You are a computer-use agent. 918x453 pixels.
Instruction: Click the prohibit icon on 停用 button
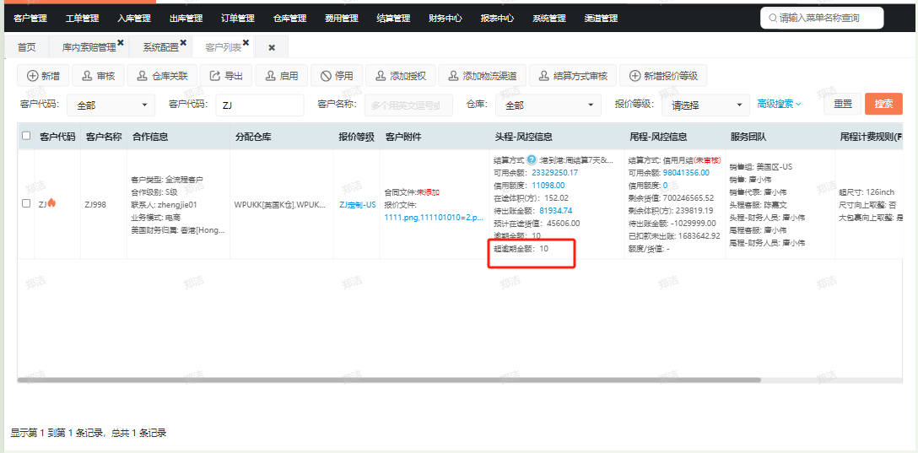point(325,76)
